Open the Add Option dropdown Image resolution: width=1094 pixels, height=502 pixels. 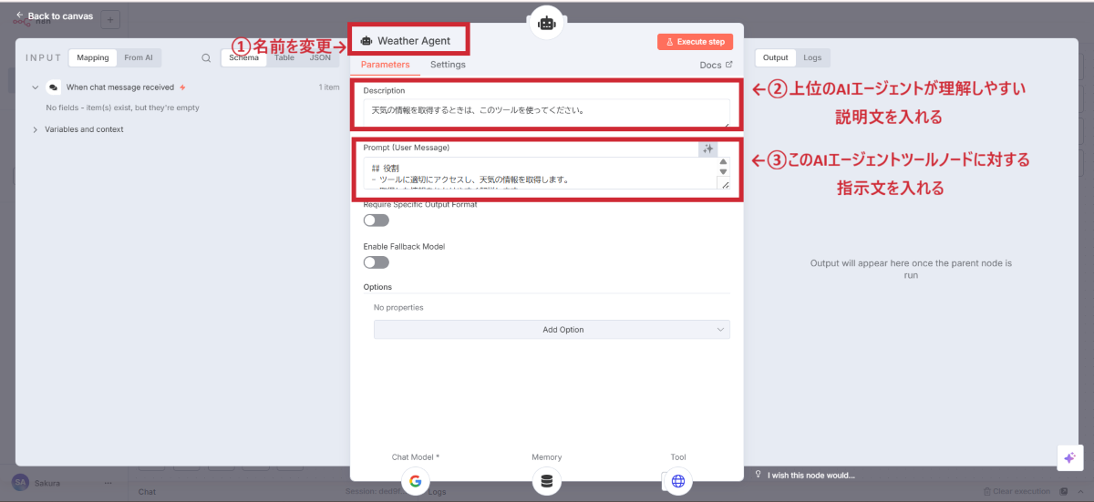click(x=552, y=330)
